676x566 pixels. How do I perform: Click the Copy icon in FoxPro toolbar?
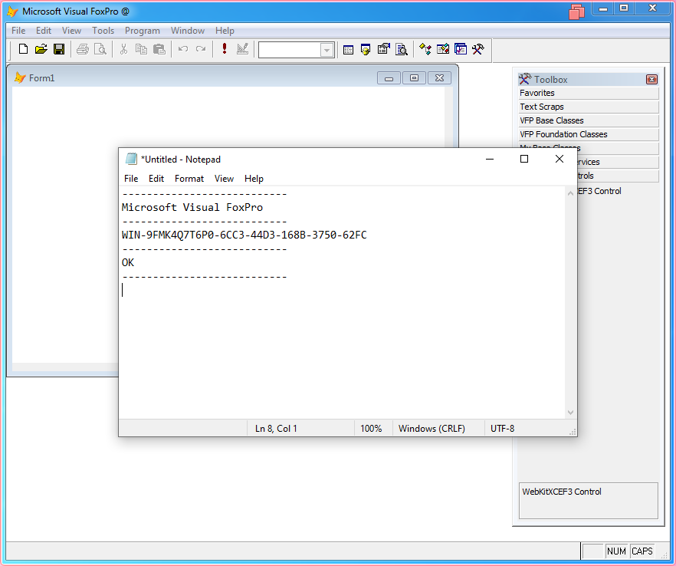tap(141, 49)
